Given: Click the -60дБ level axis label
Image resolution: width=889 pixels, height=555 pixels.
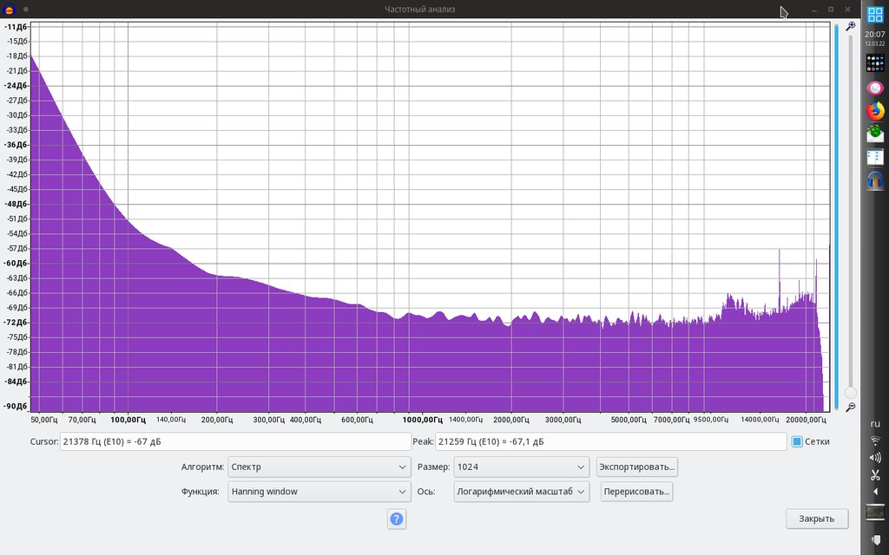Looking at the screenshot, I should (16, 264).
